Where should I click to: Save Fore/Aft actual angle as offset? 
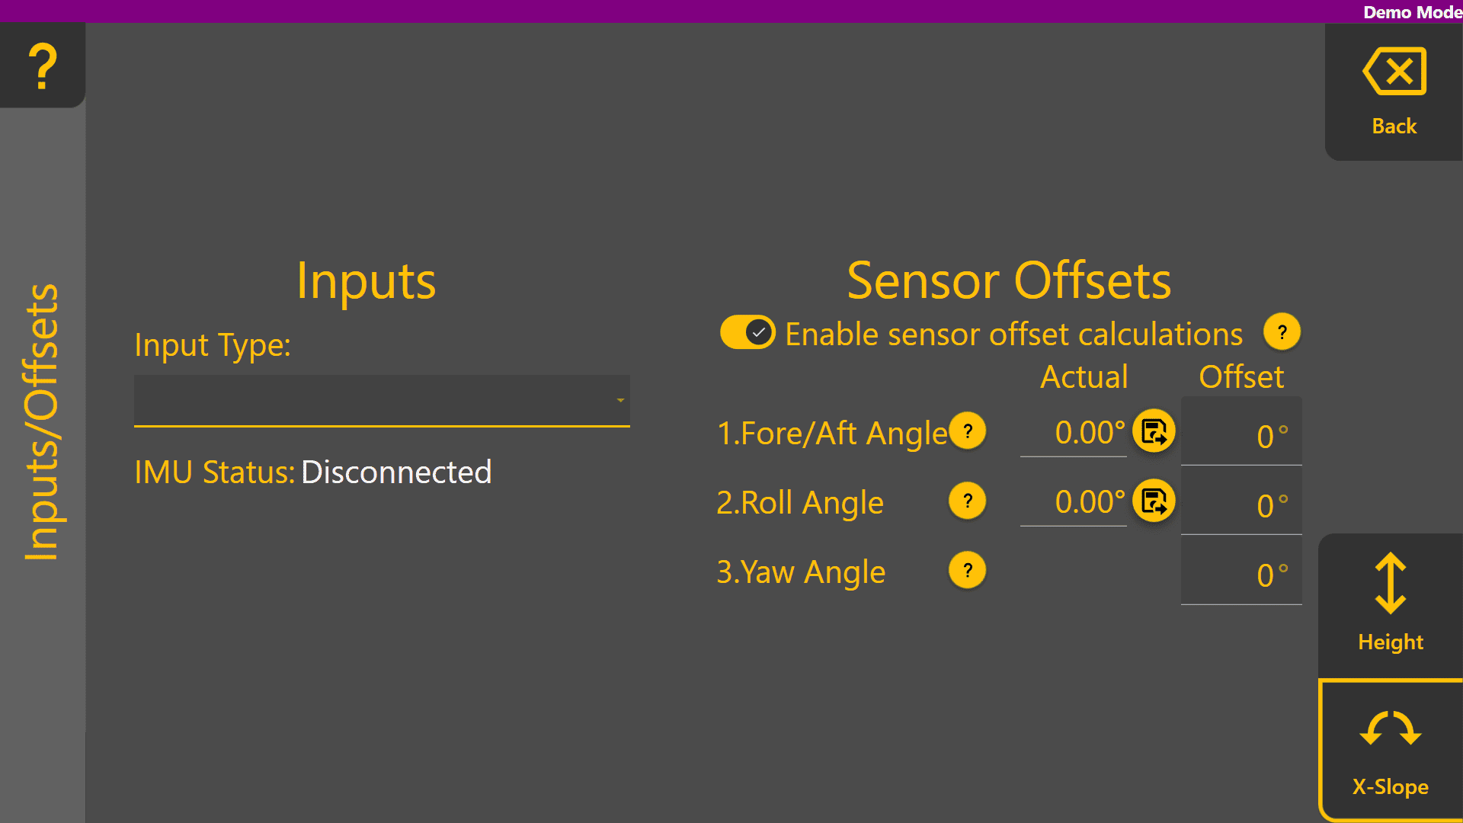[1154, 431]
